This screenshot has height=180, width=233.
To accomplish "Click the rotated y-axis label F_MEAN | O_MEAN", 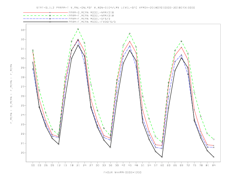I will (x=11, y=94).
